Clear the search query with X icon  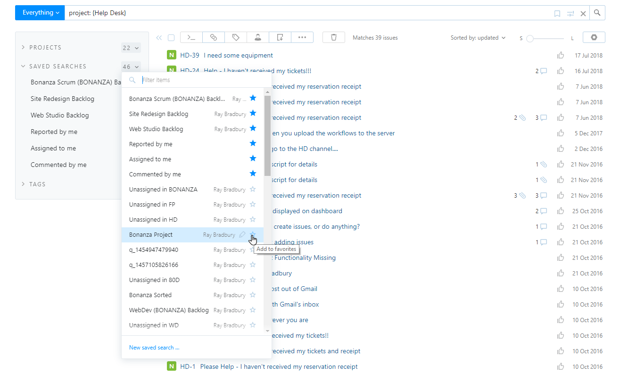[583, 14]
